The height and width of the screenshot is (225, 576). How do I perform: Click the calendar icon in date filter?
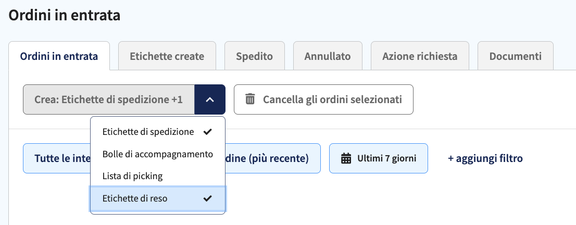(346, 158)
